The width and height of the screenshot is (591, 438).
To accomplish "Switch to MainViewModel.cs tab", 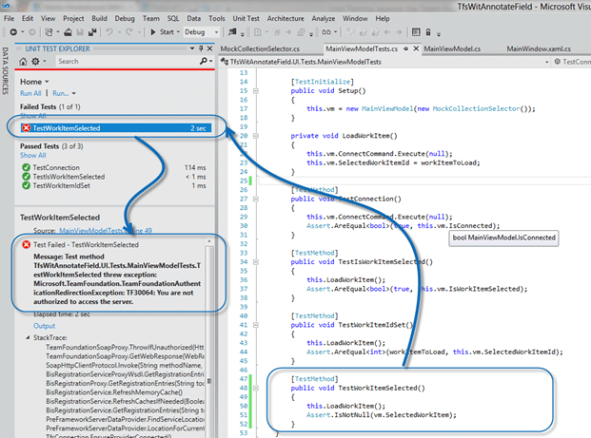I will (x=452, y=48).
